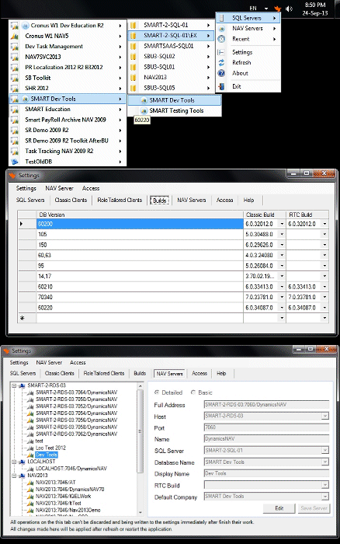Click database icon for NAV7SVC2013

[15, 57]
